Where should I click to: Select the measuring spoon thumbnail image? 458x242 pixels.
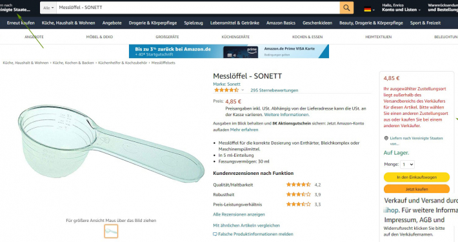tap(112, 231)
